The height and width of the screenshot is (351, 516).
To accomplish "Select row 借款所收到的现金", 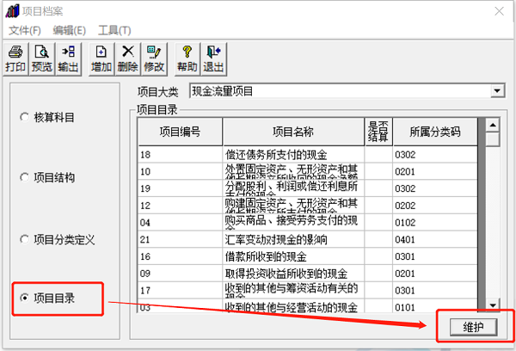I will tap(308, 256).
